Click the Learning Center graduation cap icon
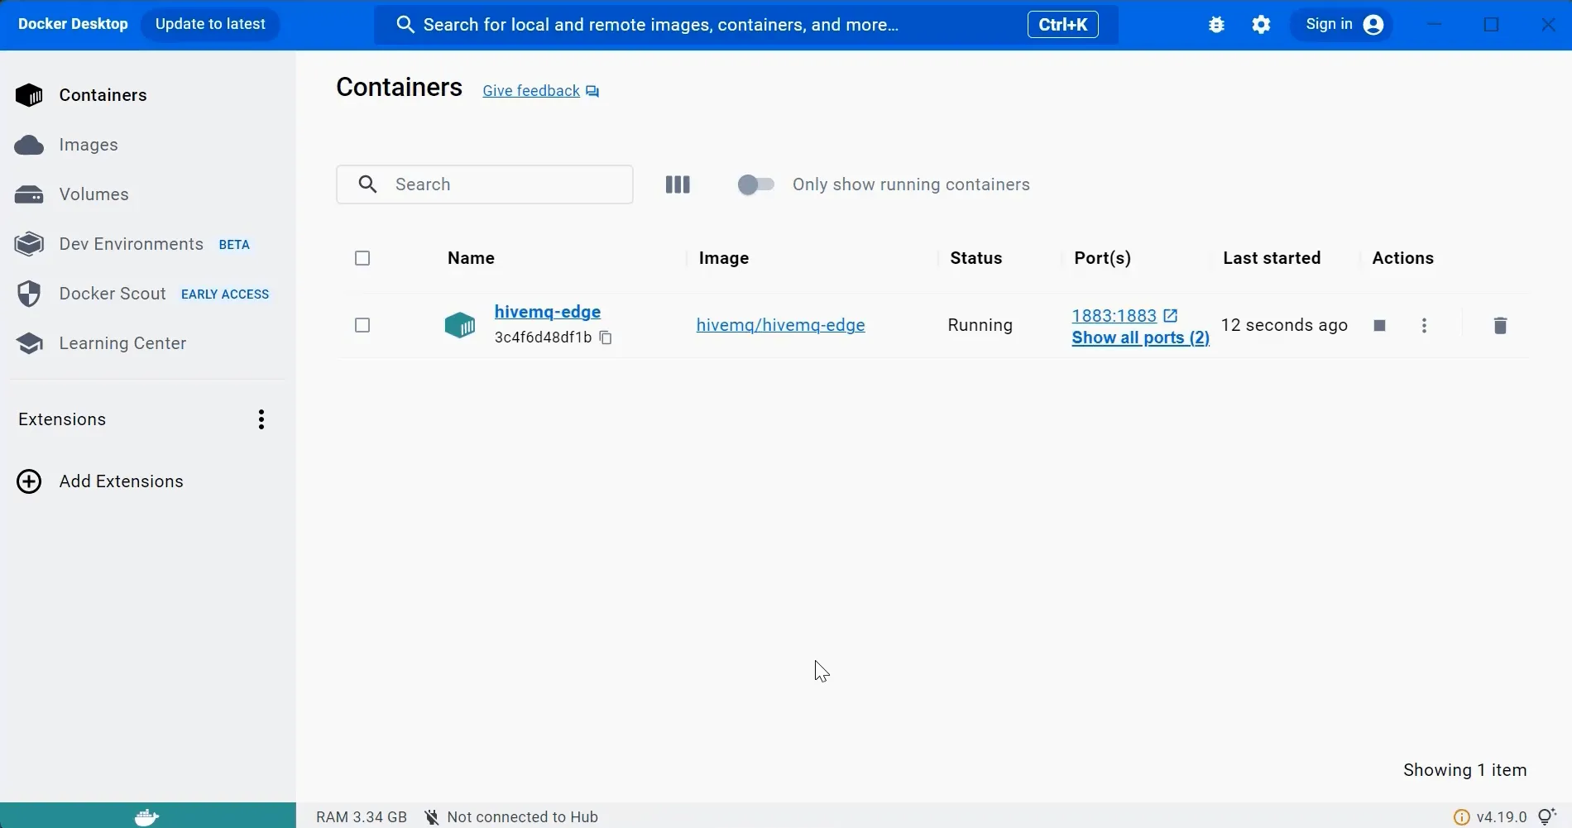Viewport: 1572px width, 828px height. click(x=29, y=343)
